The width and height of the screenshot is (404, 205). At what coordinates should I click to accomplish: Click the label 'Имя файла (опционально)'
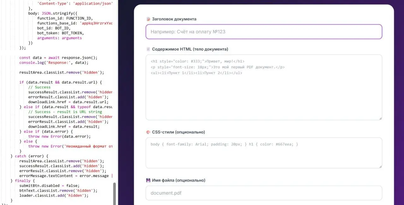tap(179, 180)
